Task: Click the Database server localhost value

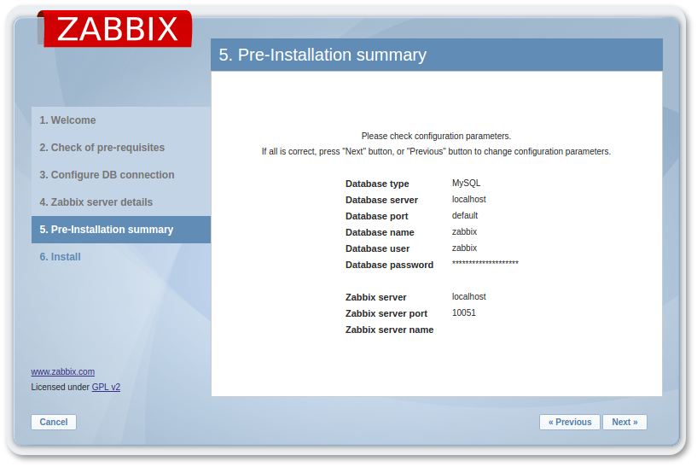Action: pos(468,199)
